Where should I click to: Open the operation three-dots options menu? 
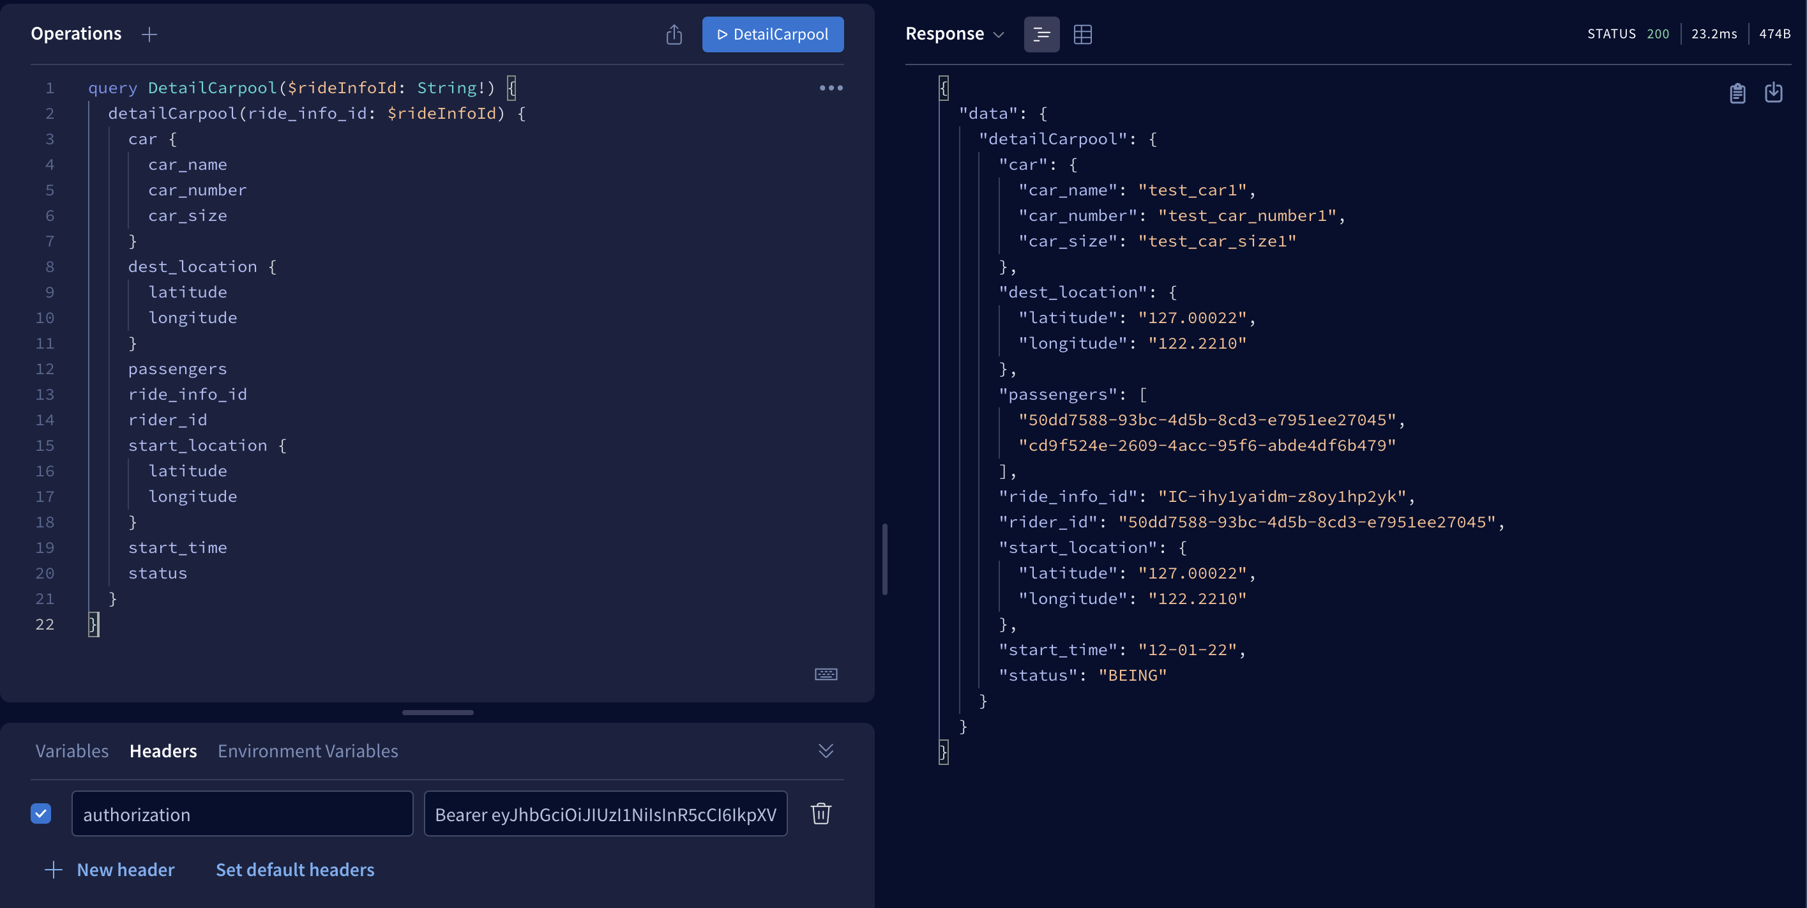(831, 87)
